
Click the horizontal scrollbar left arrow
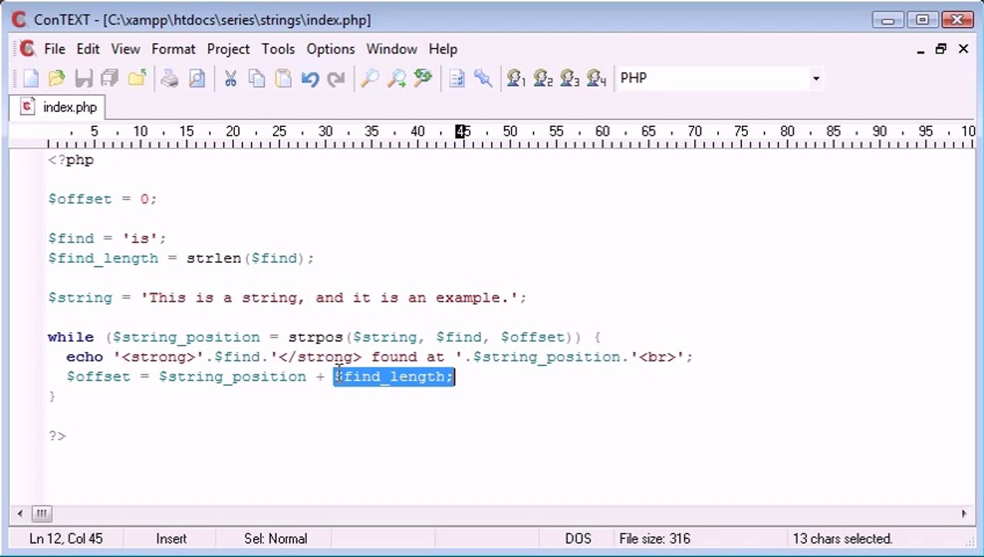click(20, 513)
